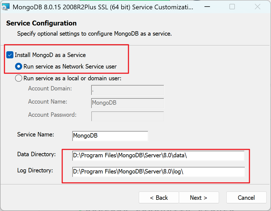
Task: Click the window title text MongoDB 8.0.15
Action: [x=103, y=7]
